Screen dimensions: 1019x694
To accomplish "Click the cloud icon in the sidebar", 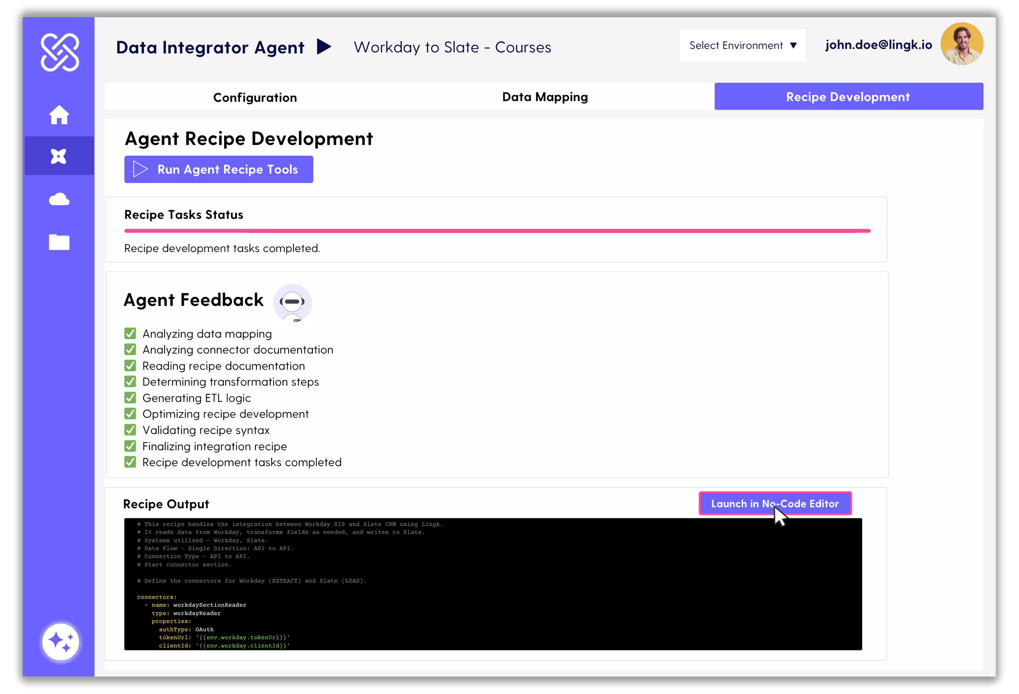I will coord(59,199).
